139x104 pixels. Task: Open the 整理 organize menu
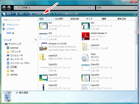(8, 14)
